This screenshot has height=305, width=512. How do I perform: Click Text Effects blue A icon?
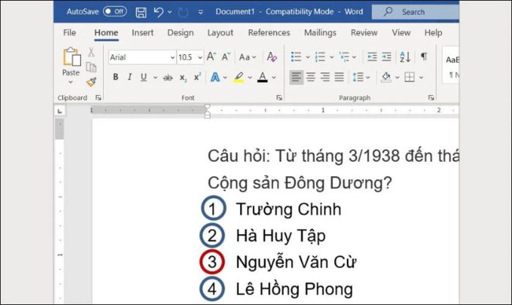click(x=215, y=78)
